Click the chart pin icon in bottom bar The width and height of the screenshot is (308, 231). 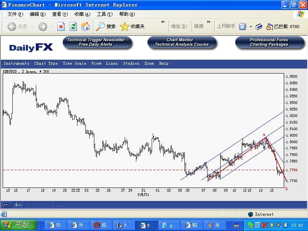click(x=6, y=205)
